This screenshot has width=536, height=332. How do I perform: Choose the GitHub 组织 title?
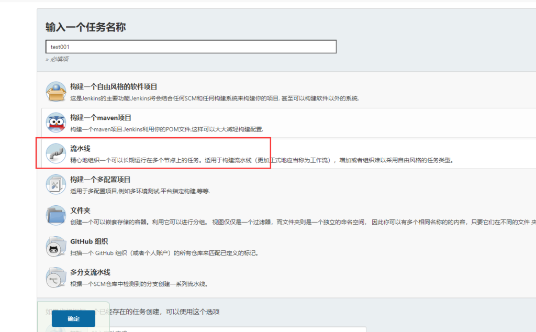89,241
